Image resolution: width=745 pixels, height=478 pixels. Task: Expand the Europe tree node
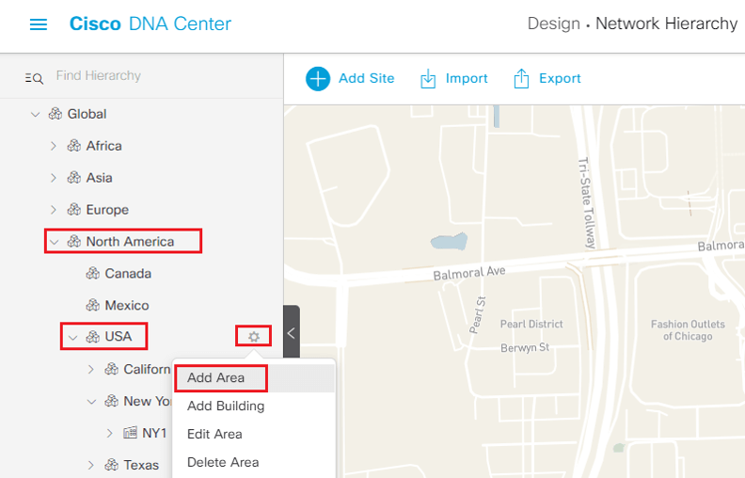coord(54,210)
